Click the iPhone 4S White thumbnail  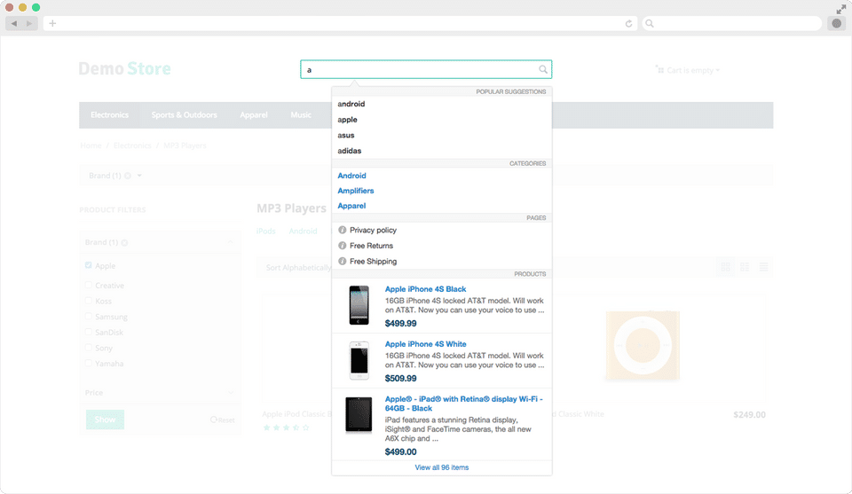click(359, 360)
